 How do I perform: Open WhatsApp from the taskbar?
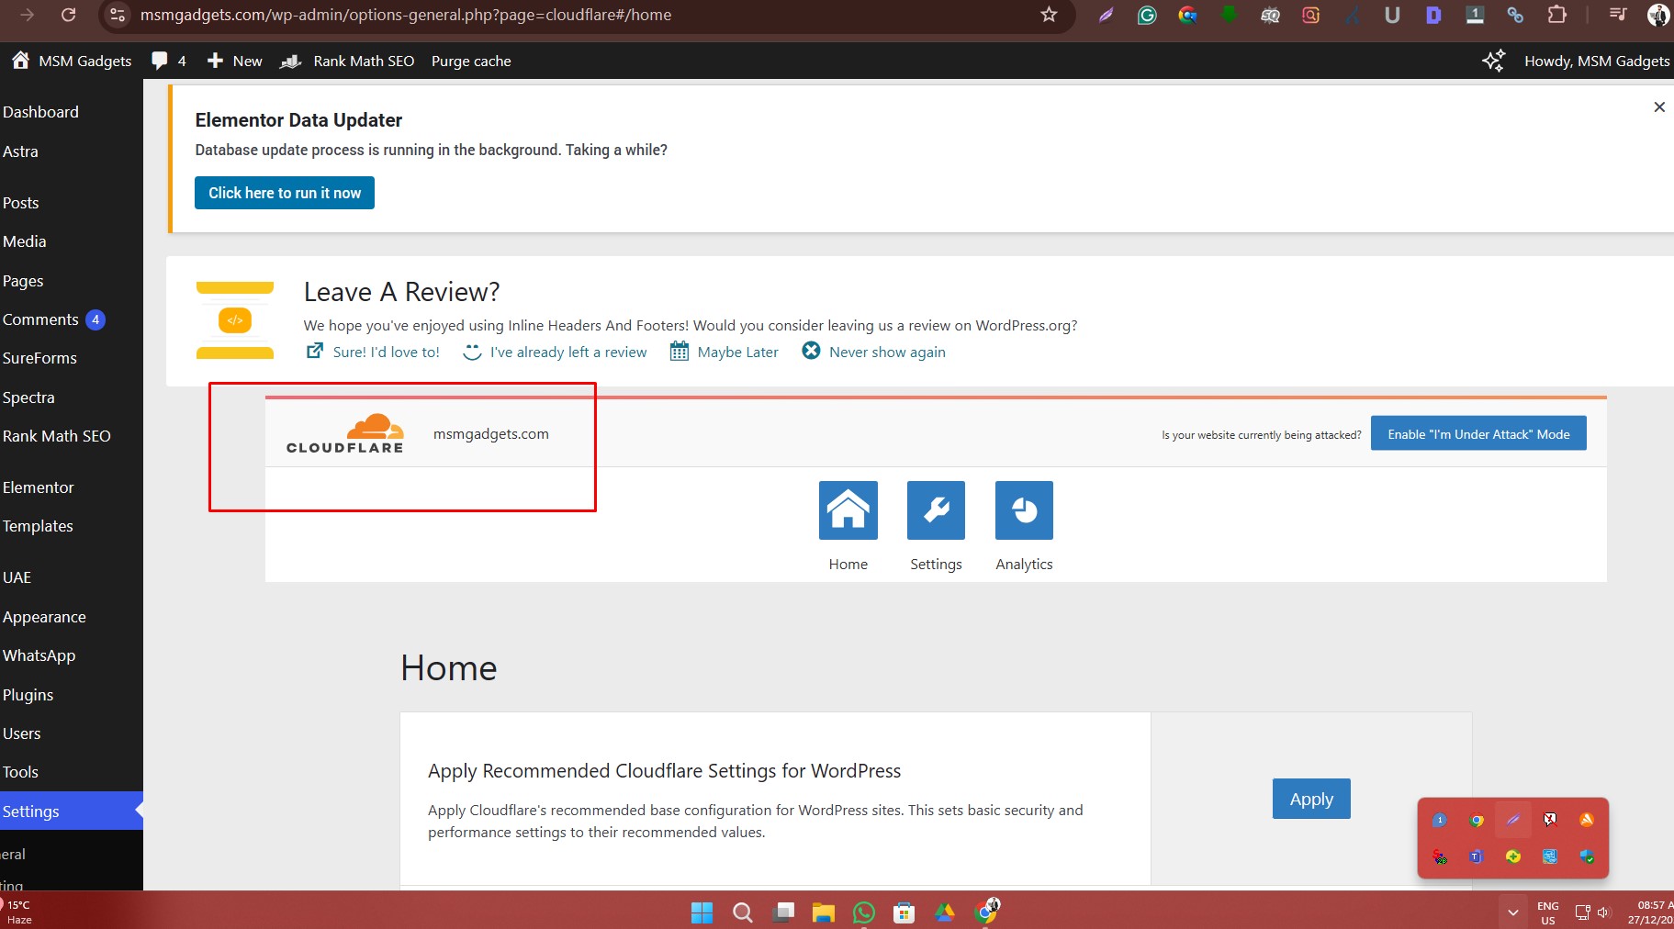pyautogui.click(x=864, y=912)
